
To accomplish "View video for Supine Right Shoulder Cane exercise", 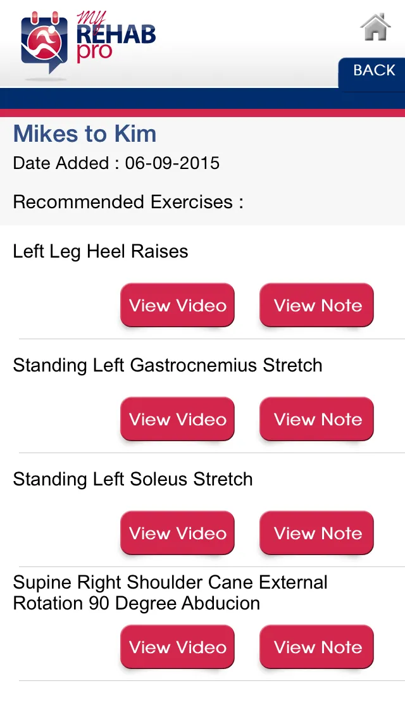I will click(x=177, y=647).
